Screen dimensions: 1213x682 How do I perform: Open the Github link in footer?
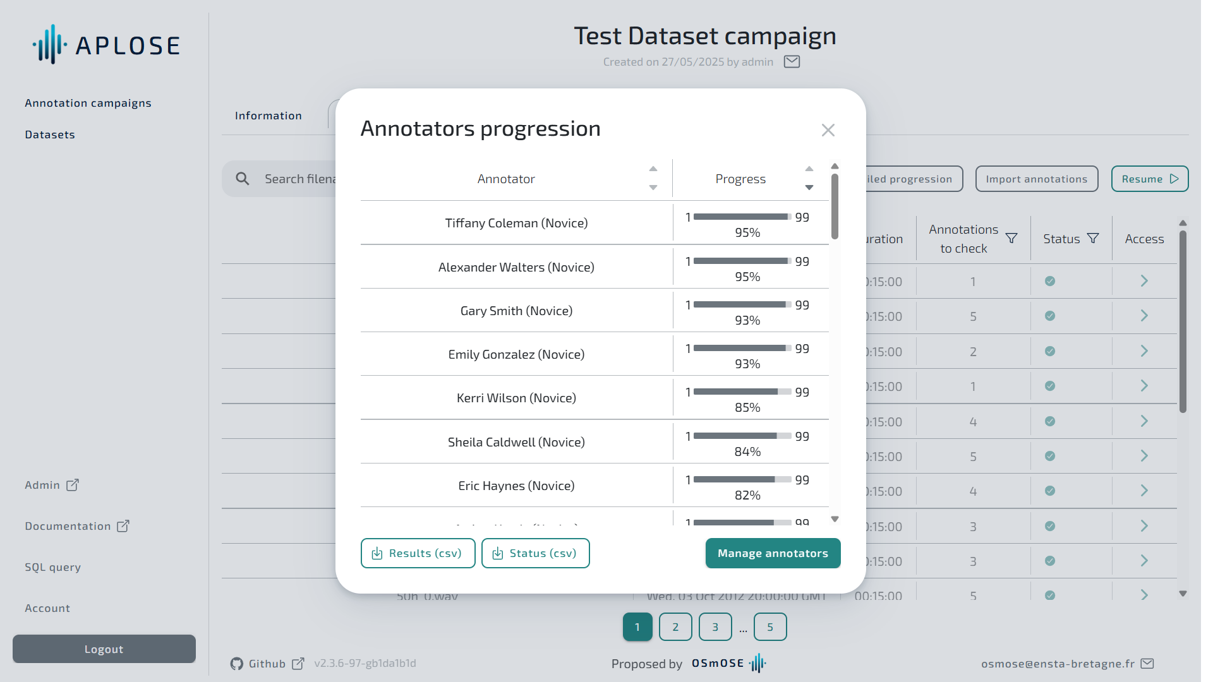(x=267, y=664)
